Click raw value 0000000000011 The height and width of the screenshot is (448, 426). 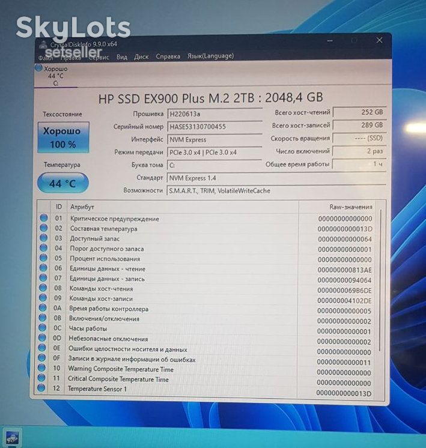pyautogui.click(x=344, y=363)
